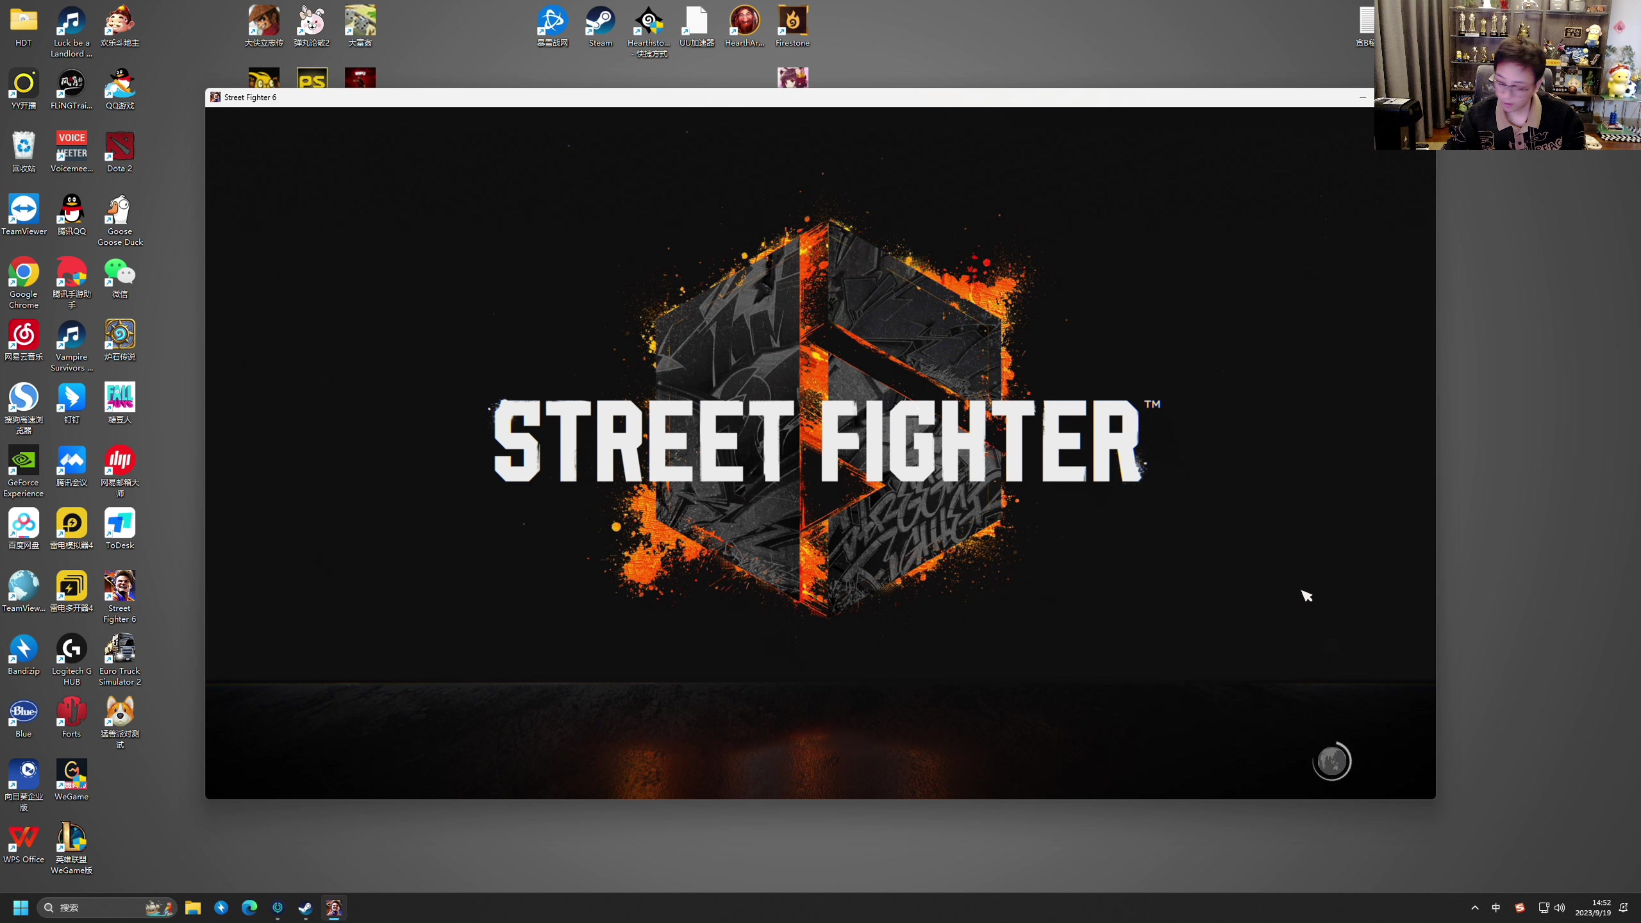
Task: Open the WeGame desktop icon
Action: point(71,781)
